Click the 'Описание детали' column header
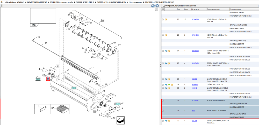This screenshot has height=125, width=259. 218,9
